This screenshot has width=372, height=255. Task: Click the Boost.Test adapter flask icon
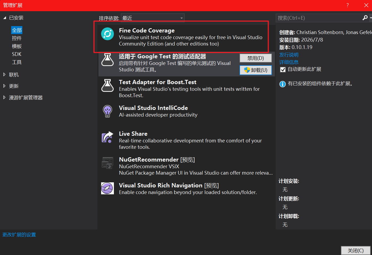click(x=108, y=85)
